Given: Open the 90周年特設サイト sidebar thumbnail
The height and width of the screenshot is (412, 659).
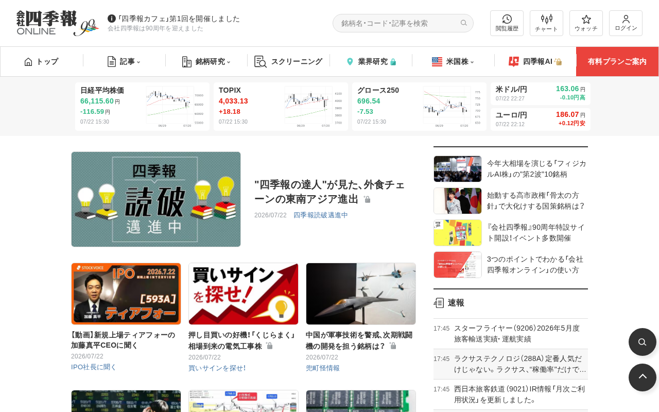Looking at the screenshot, I should pos(458,233).
